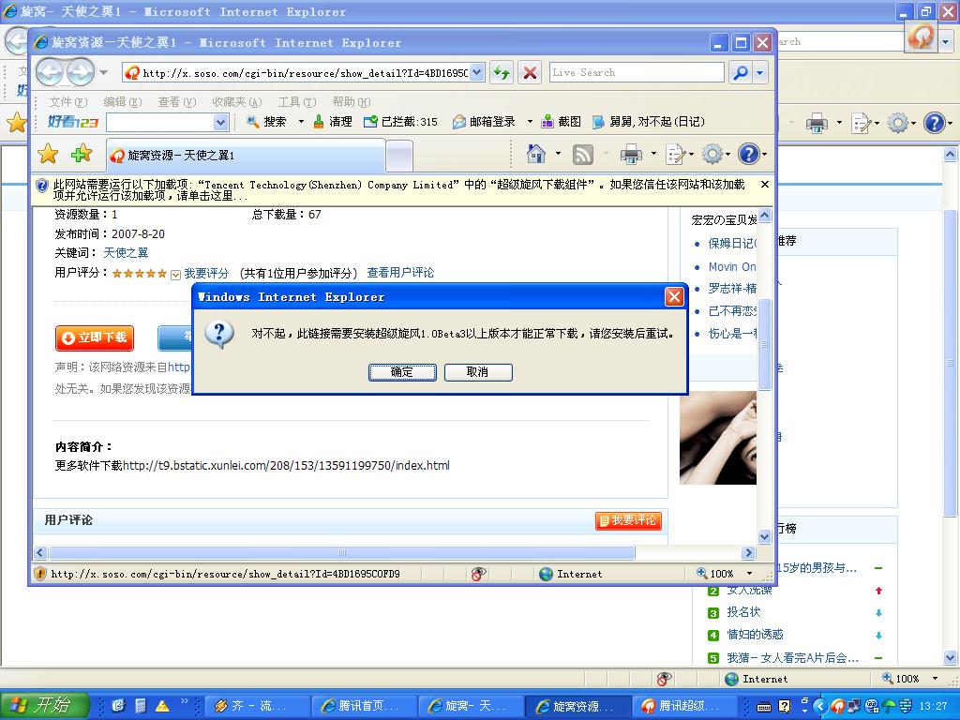Screen dimensions: 960x720
Task: Click the page scroll-down arrow in front window
Action: click(765, 537)
